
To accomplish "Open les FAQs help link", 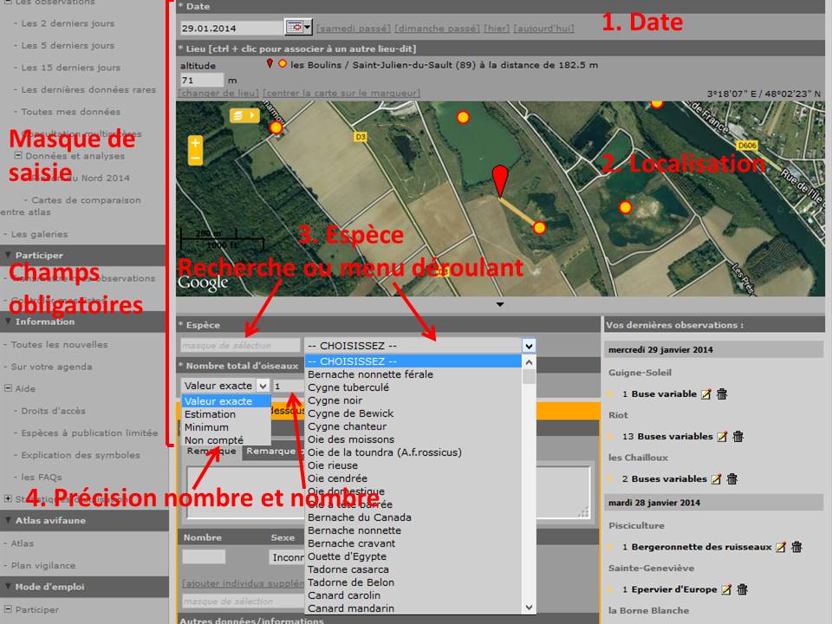I will [x=42, y=477].
